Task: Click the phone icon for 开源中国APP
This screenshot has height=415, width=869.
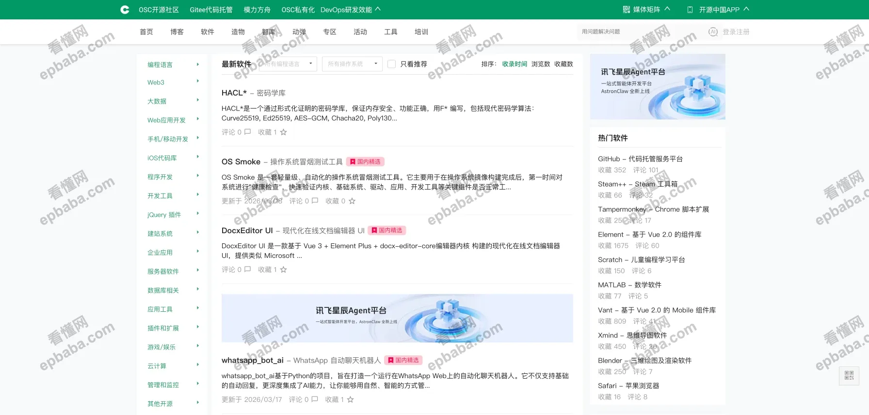Action: click(x=690, y=10)
